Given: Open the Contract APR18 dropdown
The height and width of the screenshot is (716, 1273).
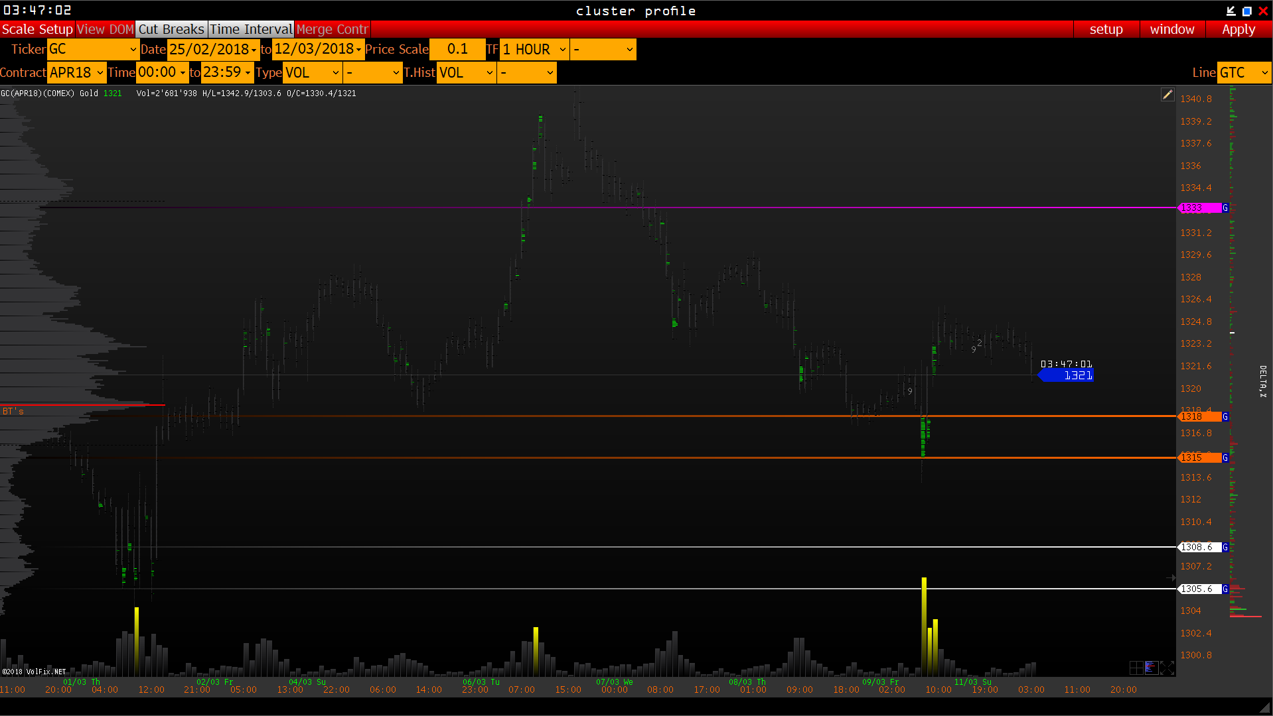Looking at the screenshot, I should point(76,73).
